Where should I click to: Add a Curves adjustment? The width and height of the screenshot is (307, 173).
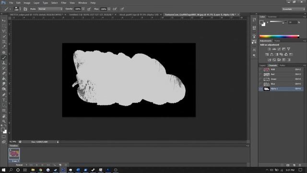click(279, 49)
